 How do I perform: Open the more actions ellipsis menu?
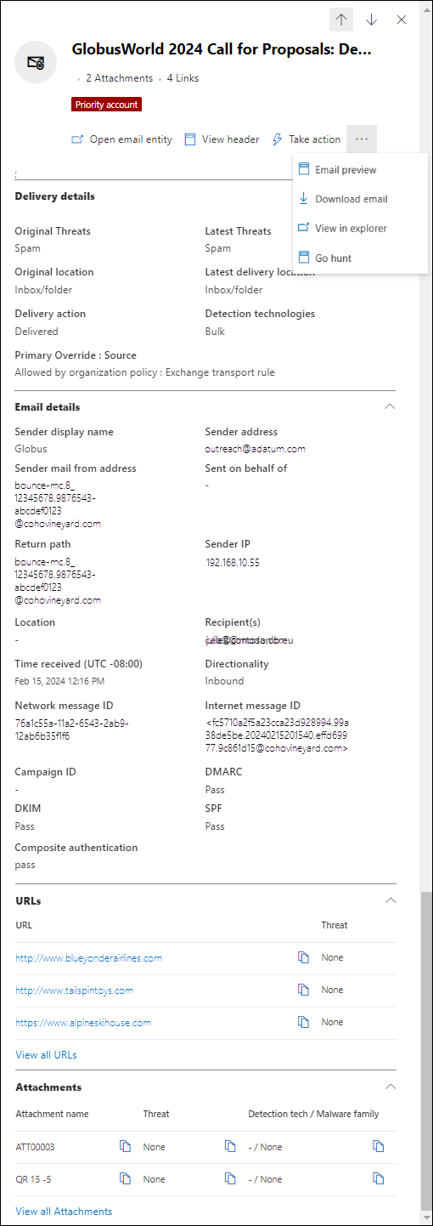pos(362,139)
